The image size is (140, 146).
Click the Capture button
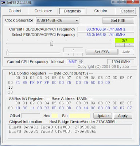coord(128,11)
